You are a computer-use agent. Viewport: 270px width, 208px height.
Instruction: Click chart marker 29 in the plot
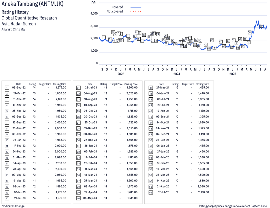point(173,41)
